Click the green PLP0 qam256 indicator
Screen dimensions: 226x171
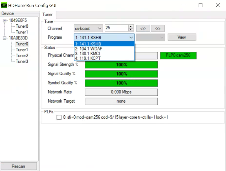pos(178,56)
